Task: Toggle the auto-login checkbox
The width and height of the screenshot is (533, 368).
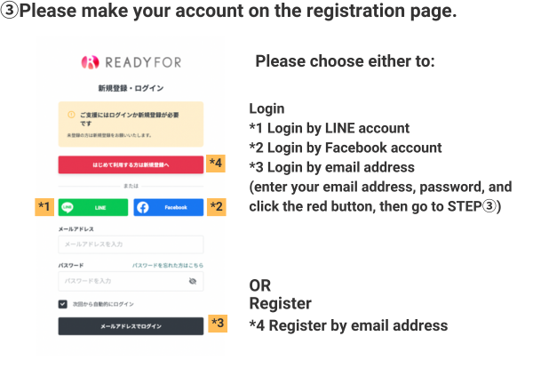Action: 63,303
